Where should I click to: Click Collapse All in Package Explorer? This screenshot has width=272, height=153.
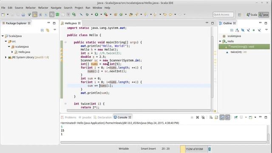coord(42,30)
